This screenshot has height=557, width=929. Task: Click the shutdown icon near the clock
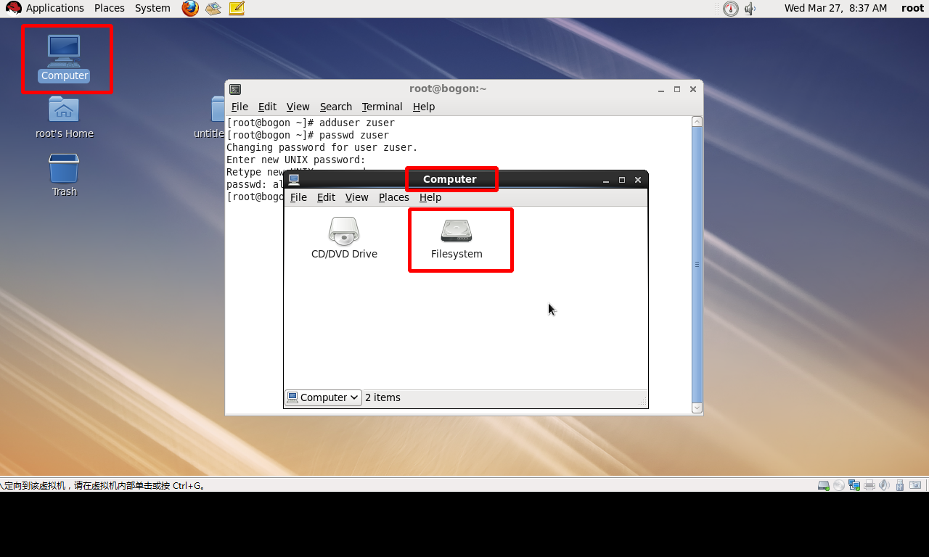(x=730, y=9)
